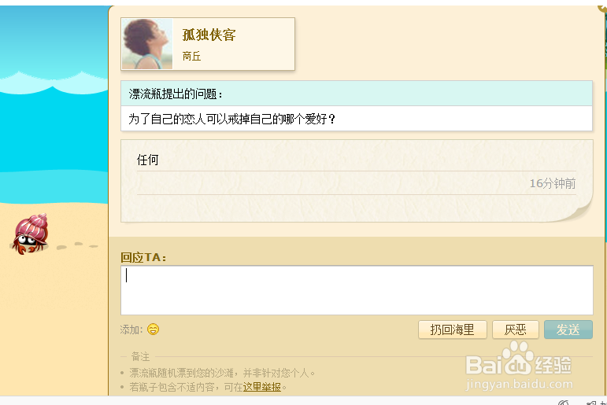Click the hermit crab on the beach
The image size is (607, 405).
[30, 234]
